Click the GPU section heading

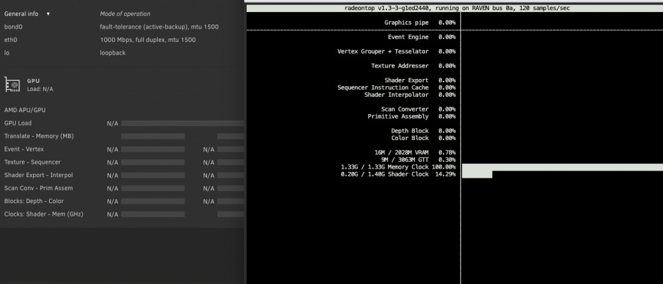click(x=33, y=80)
